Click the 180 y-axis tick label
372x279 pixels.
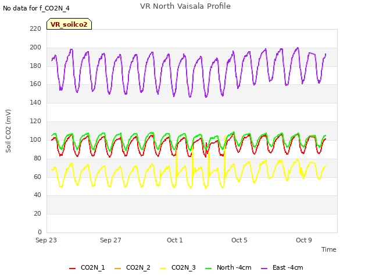pyautogui.click(x=35, y=66)
